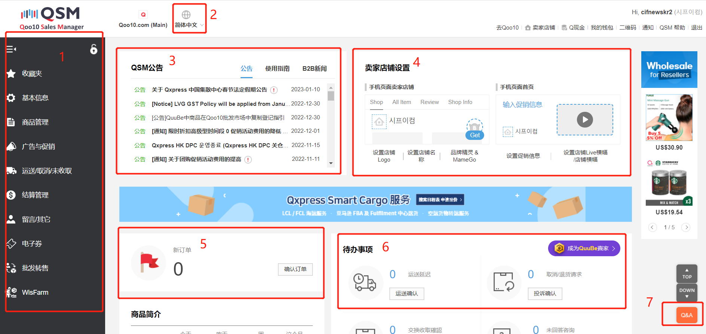
Task: Open Qxpress HK DPC 关仓 notice
Action: [220, 145]
